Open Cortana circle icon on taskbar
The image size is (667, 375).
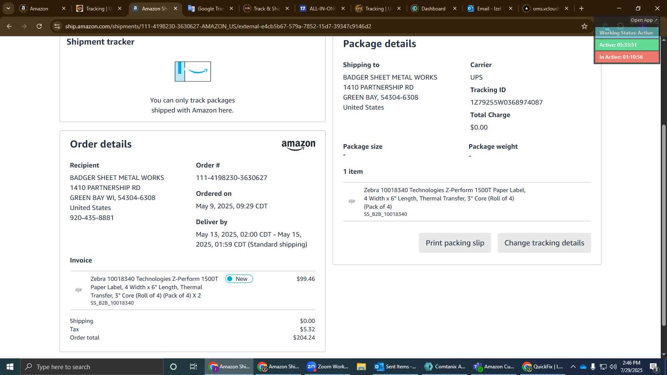(173, 367)
